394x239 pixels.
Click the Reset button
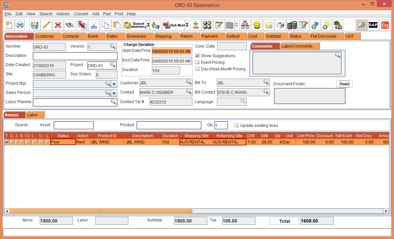344,84
